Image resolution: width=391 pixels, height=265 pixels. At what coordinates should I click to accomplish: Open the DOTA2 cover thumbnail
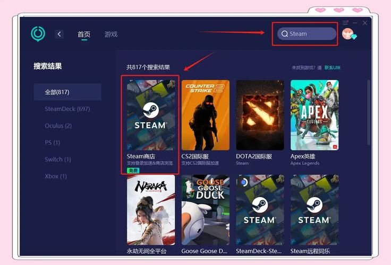click(260, 115)
